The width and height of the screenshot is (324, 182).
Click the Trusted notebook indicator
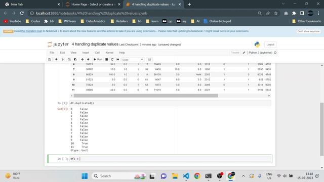tap(235, 53)
